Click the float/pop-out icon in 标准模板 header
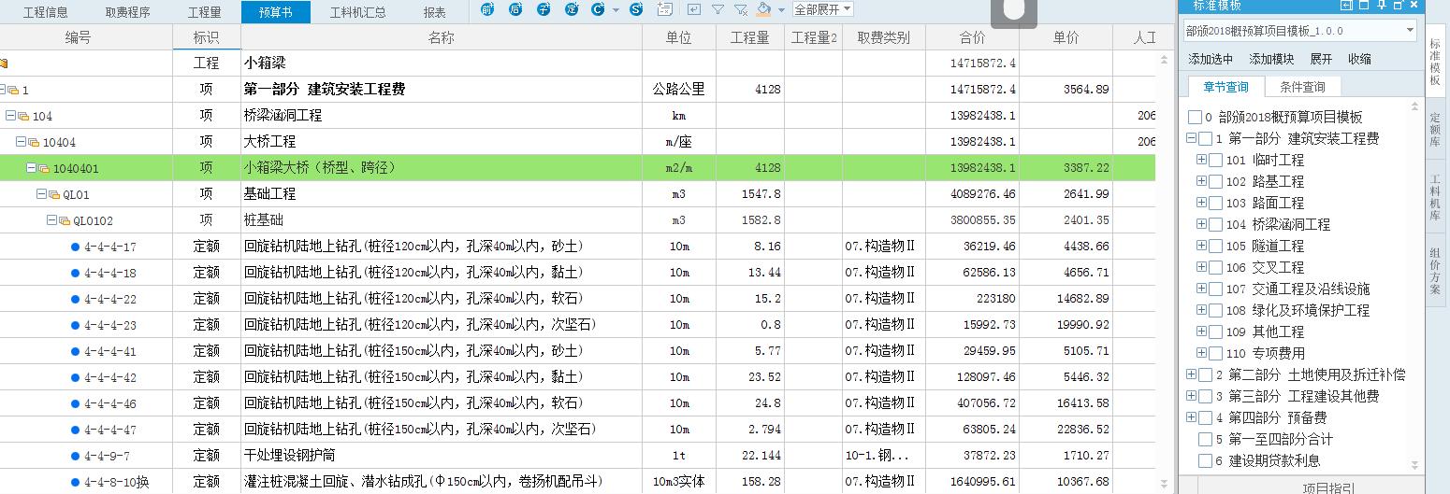Screen dimensions: 1450x494 pos(1399,5)
